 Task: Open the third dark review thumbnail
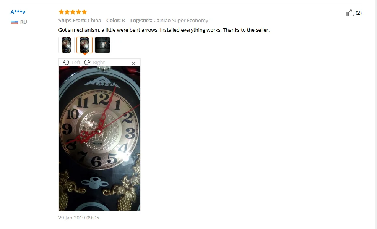[102, 45]
